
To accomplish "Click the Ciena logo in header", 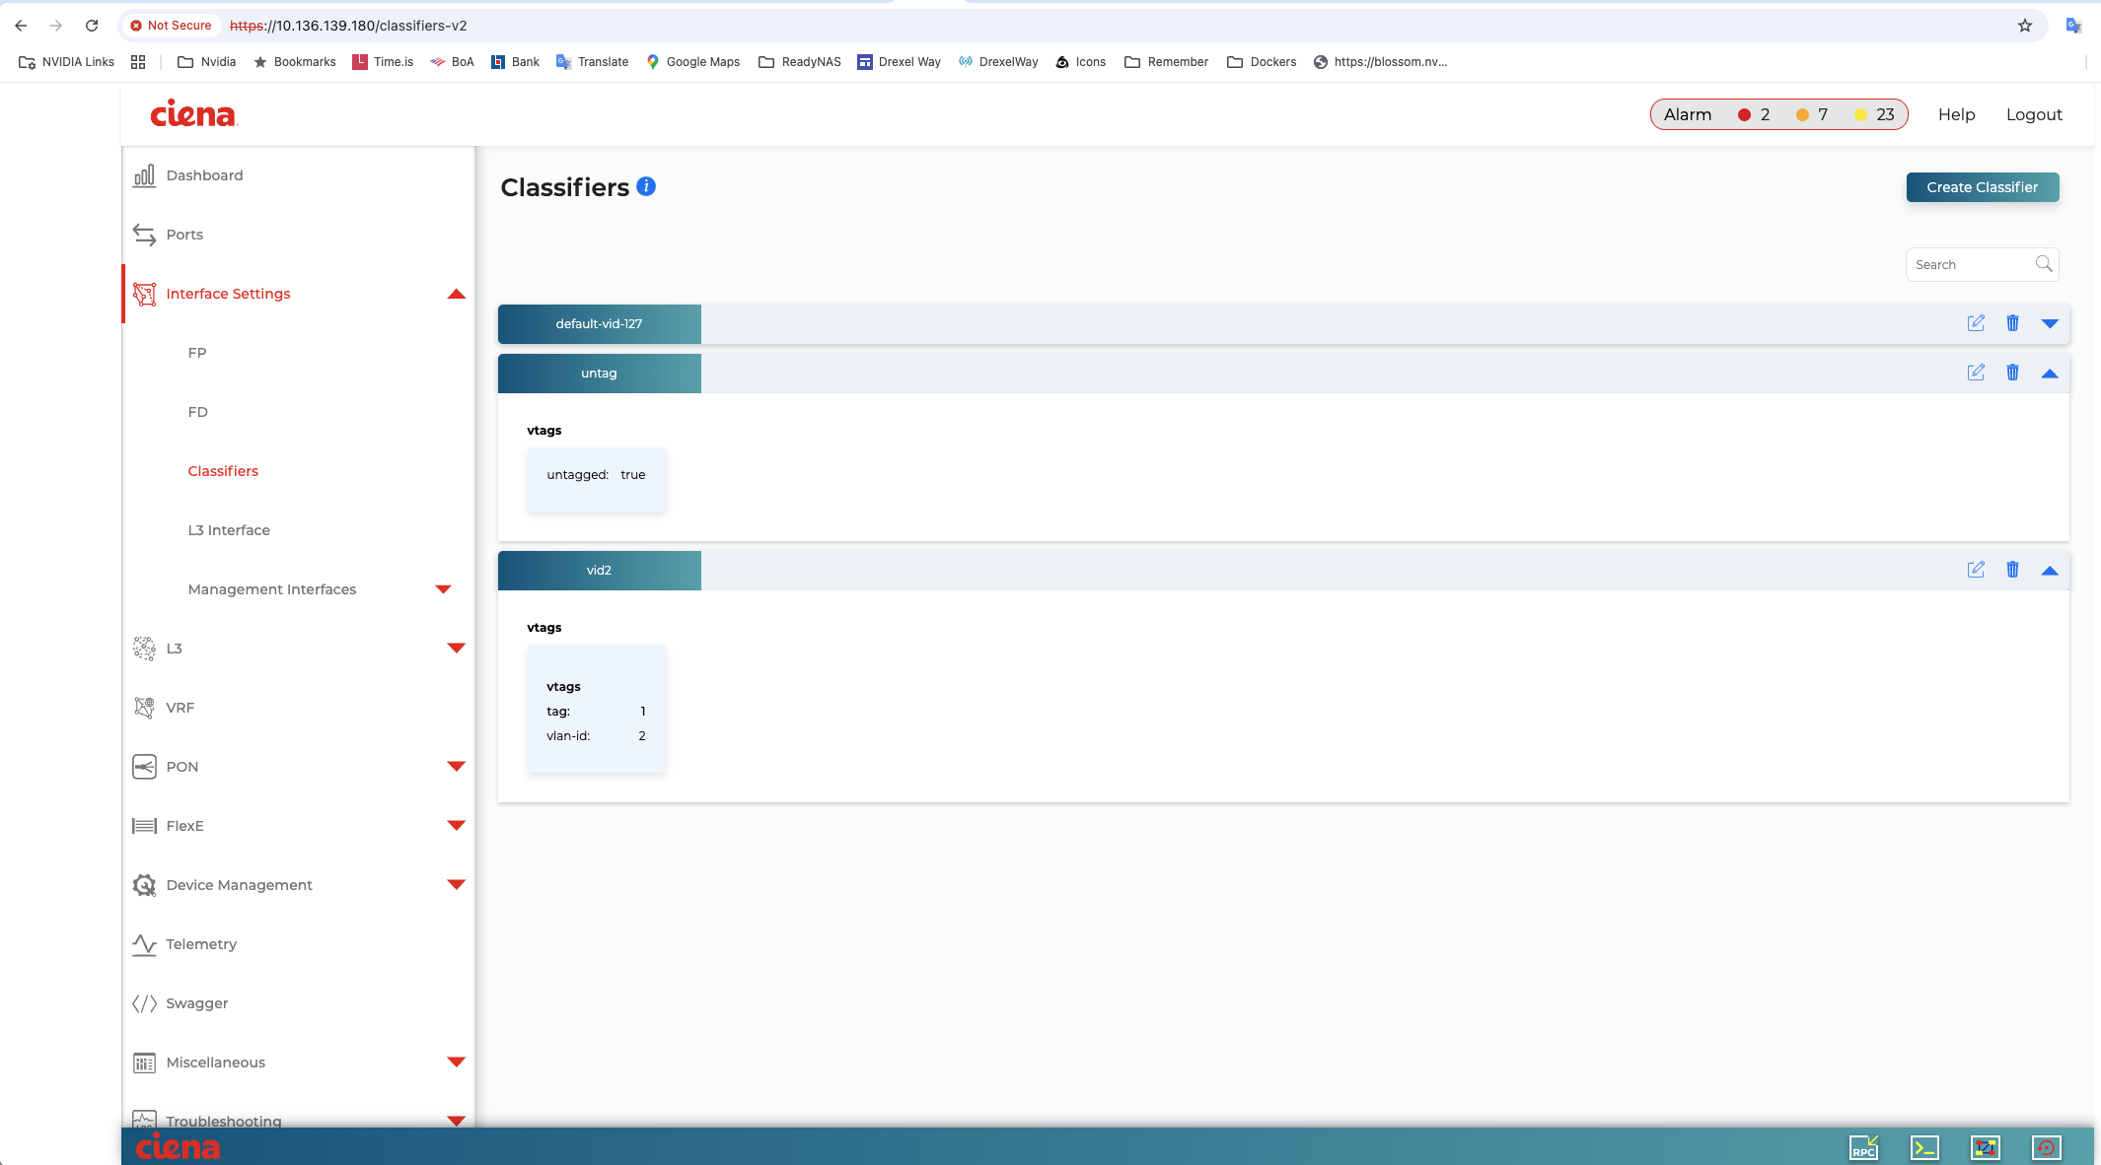I will [x=193, y=114].
